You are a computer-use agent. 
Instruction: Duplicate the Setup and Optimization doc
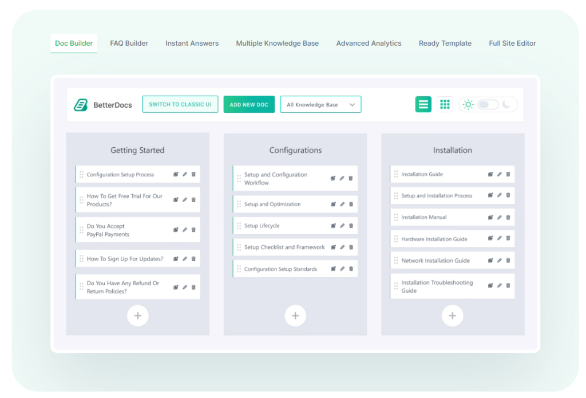pyautogui.click(x=332, y=204)
